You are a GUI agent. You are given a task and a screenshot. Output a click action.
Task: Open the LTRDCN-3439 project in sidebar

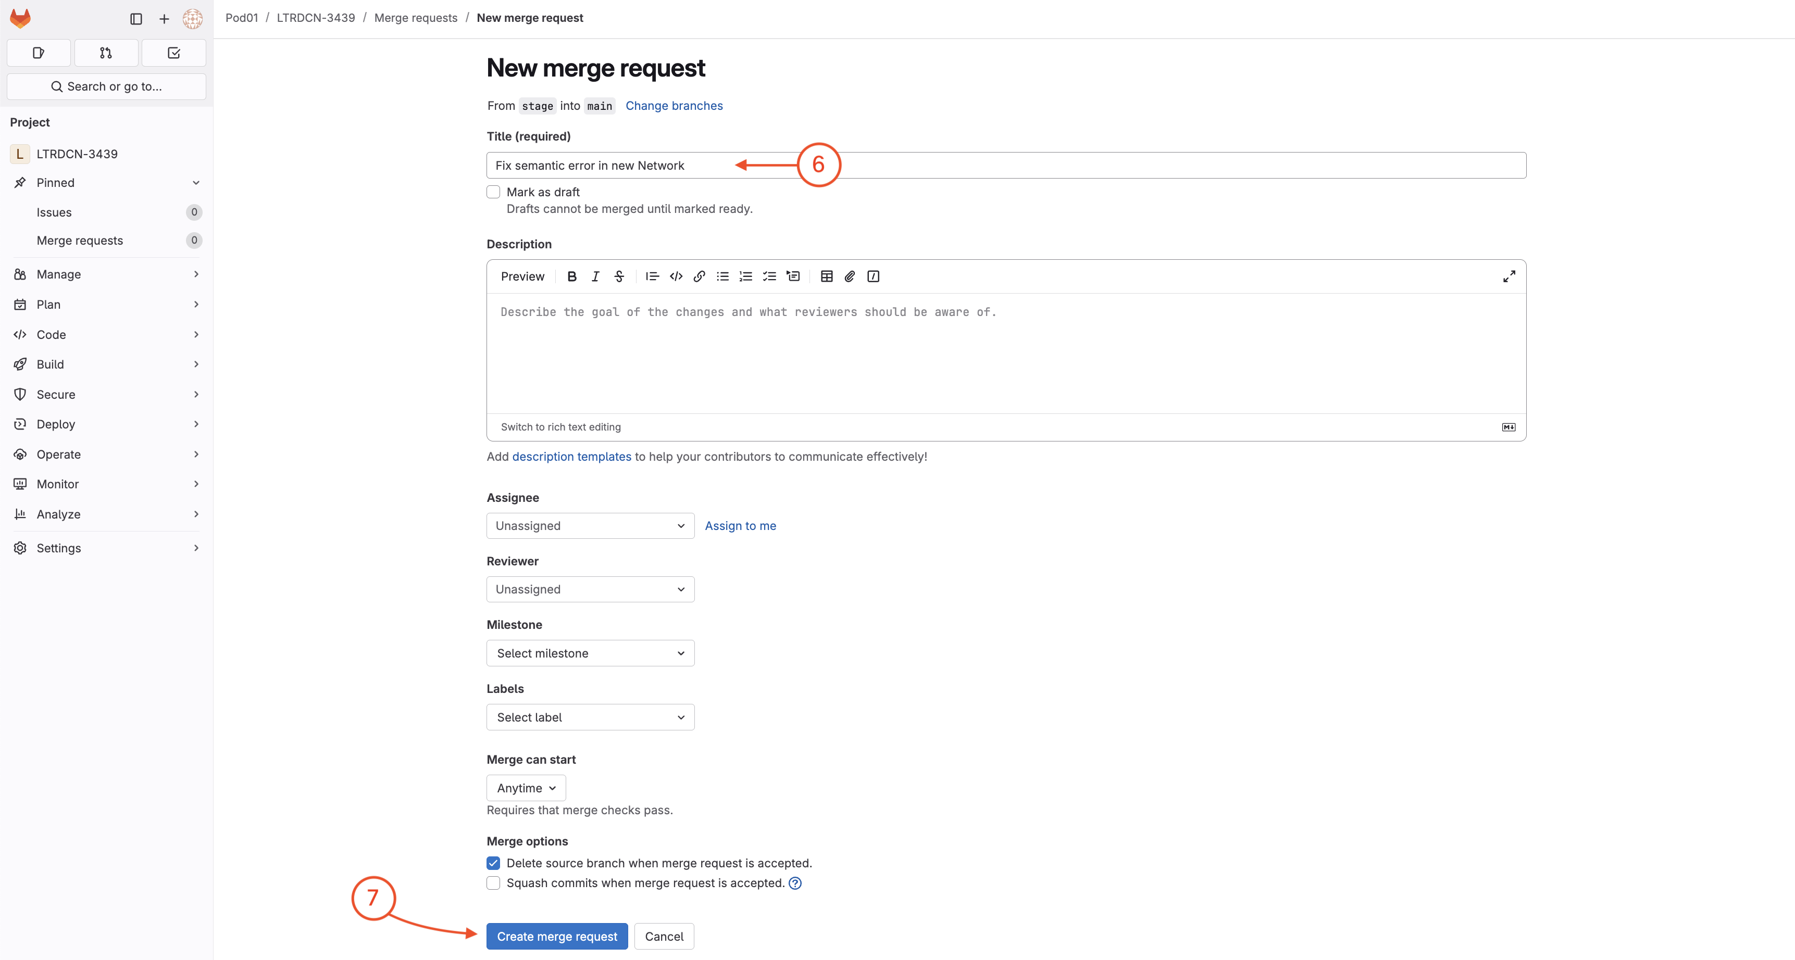(106, 154)
